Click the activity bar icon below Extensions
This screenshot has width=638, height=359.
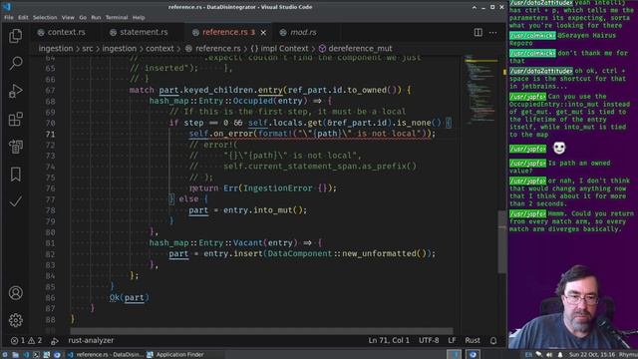tap(16, 147)
